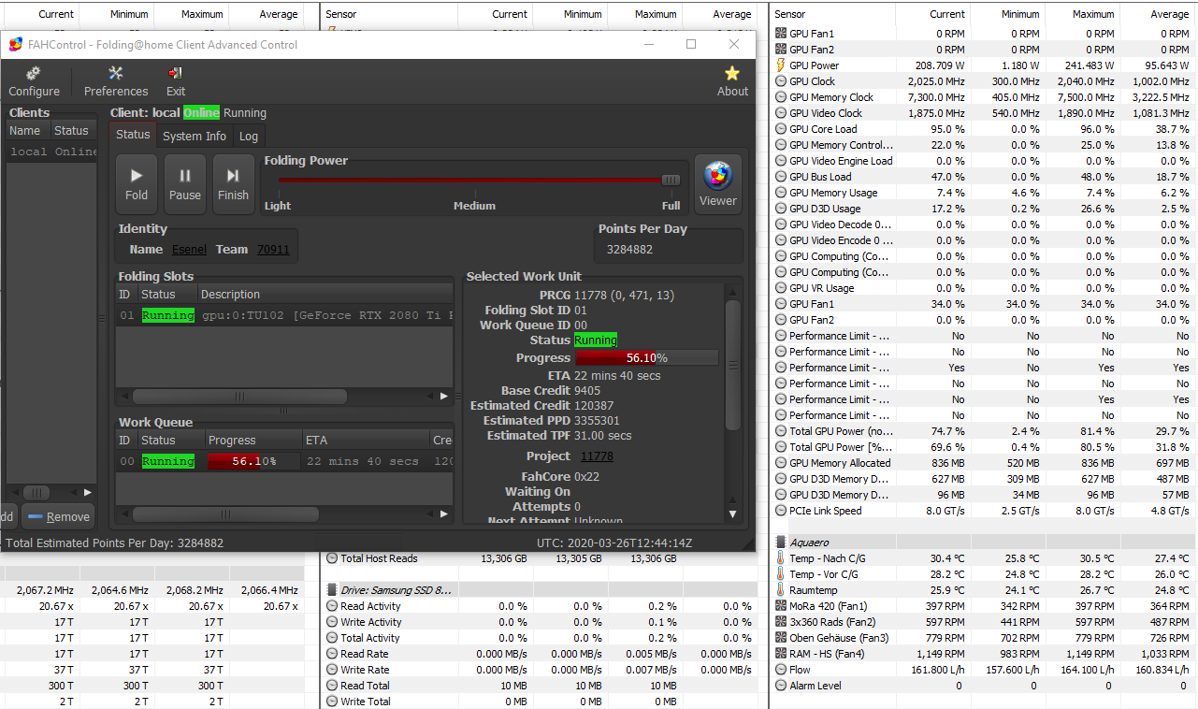Open the Esenel name link

[189, 250]
